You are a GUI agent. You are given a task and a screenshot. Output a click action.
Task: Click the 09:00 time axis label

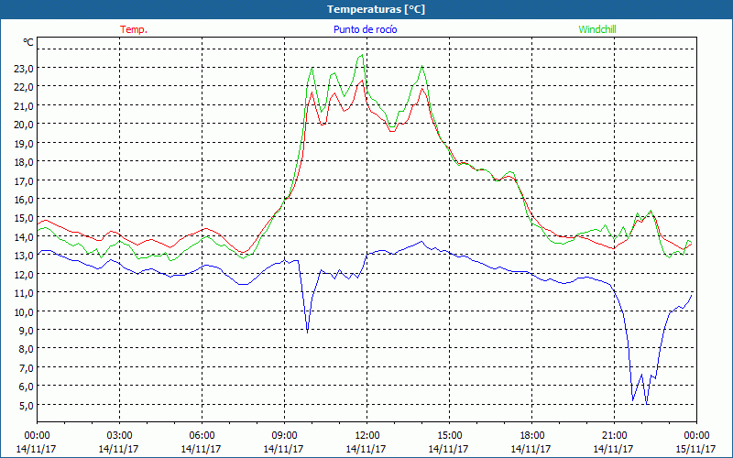click(x=284, y=436)
